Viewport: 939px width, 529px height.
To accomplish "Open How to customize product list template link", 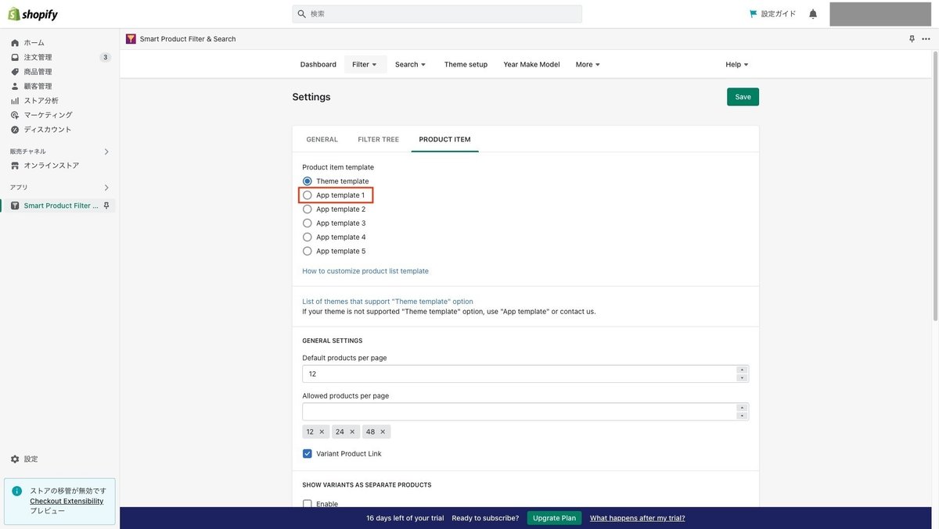I will point(365,271).
